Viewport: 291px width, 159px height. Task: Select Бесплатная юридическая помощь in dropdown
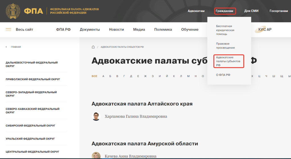click(225, 30)
